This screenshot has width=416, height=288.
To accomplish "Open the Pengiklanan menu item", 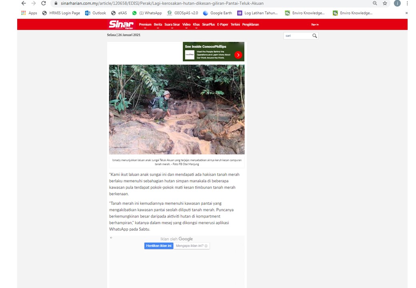I will [250, 24].
